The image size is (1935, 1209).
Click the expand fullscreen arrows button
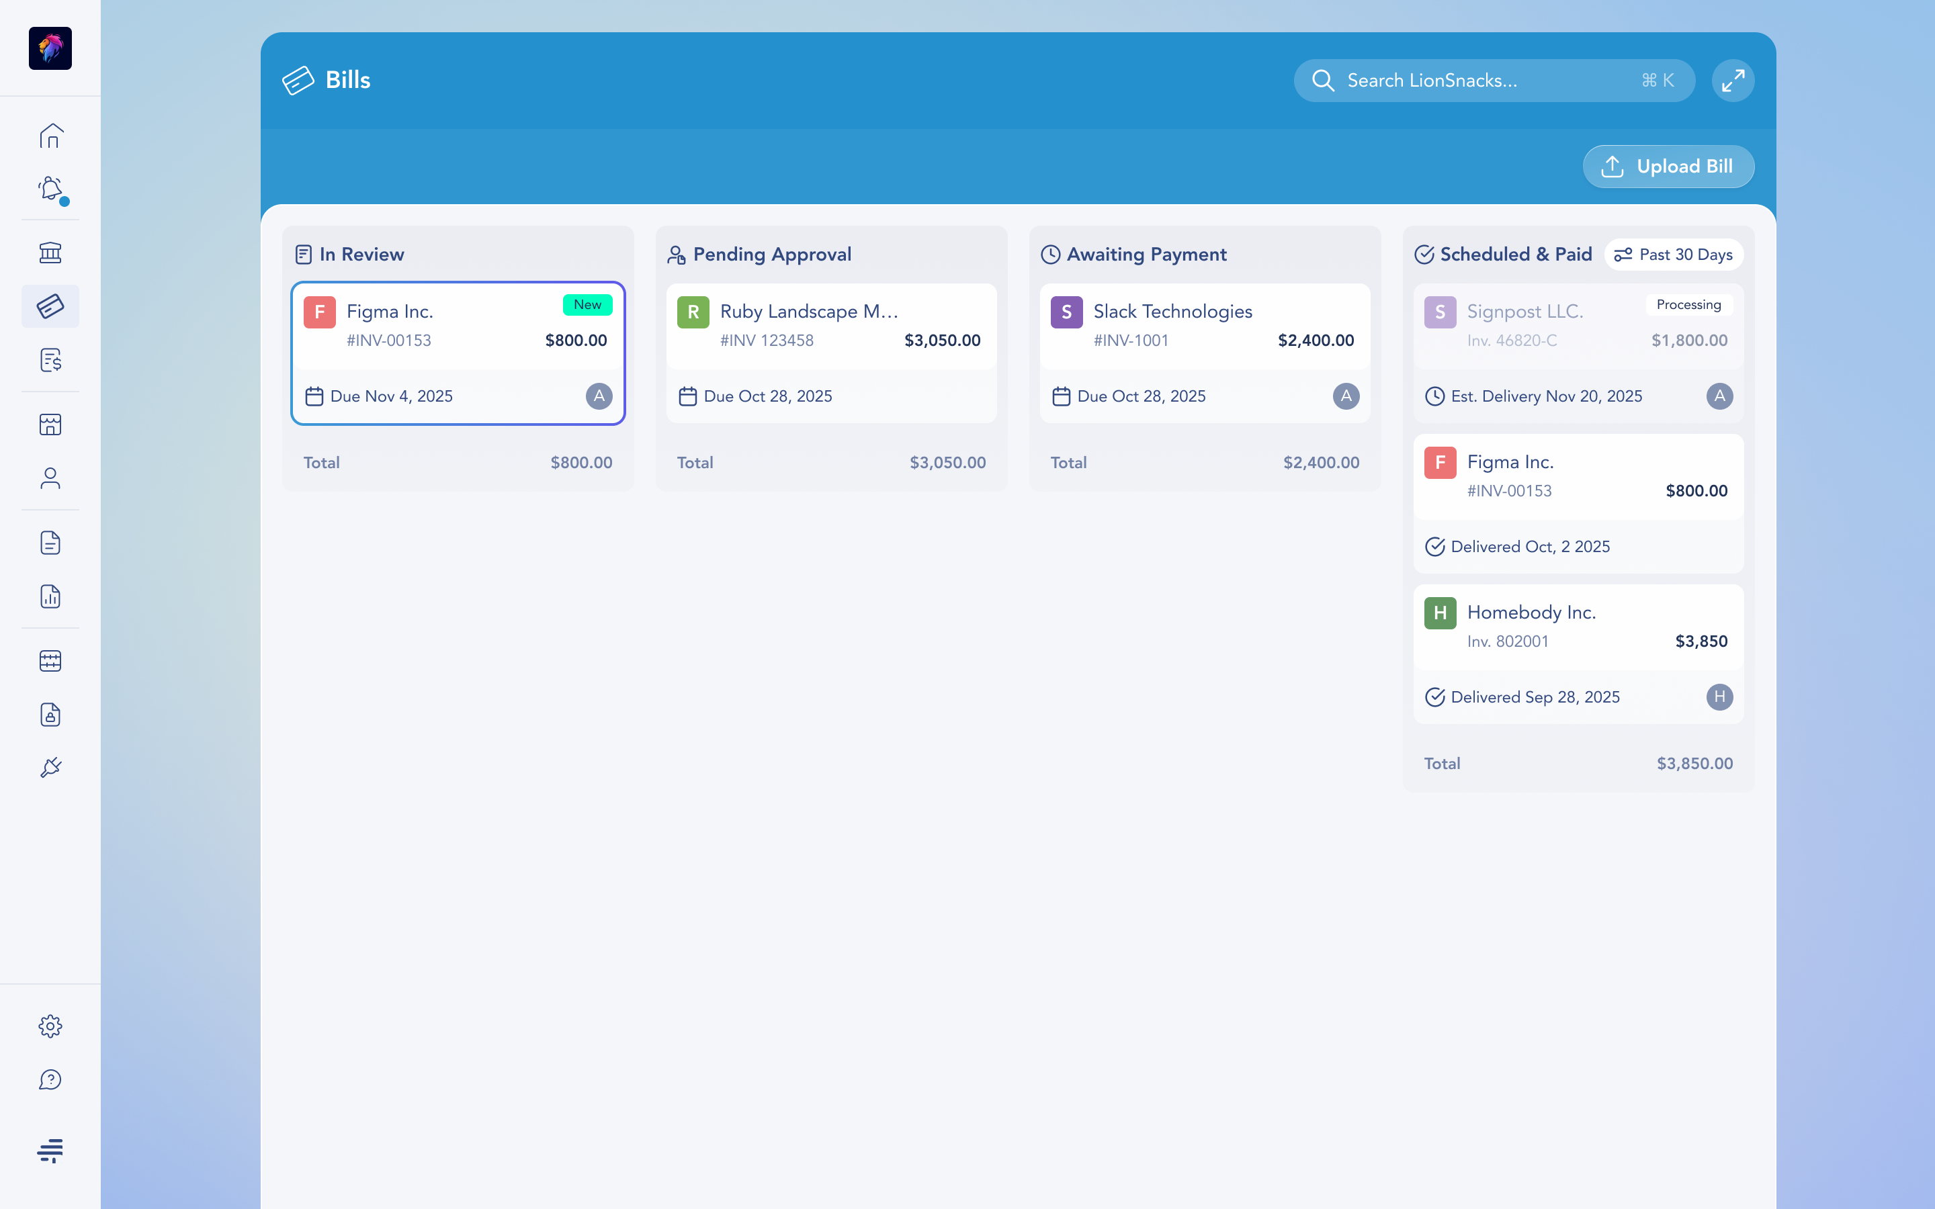[x=1733, y=81]
